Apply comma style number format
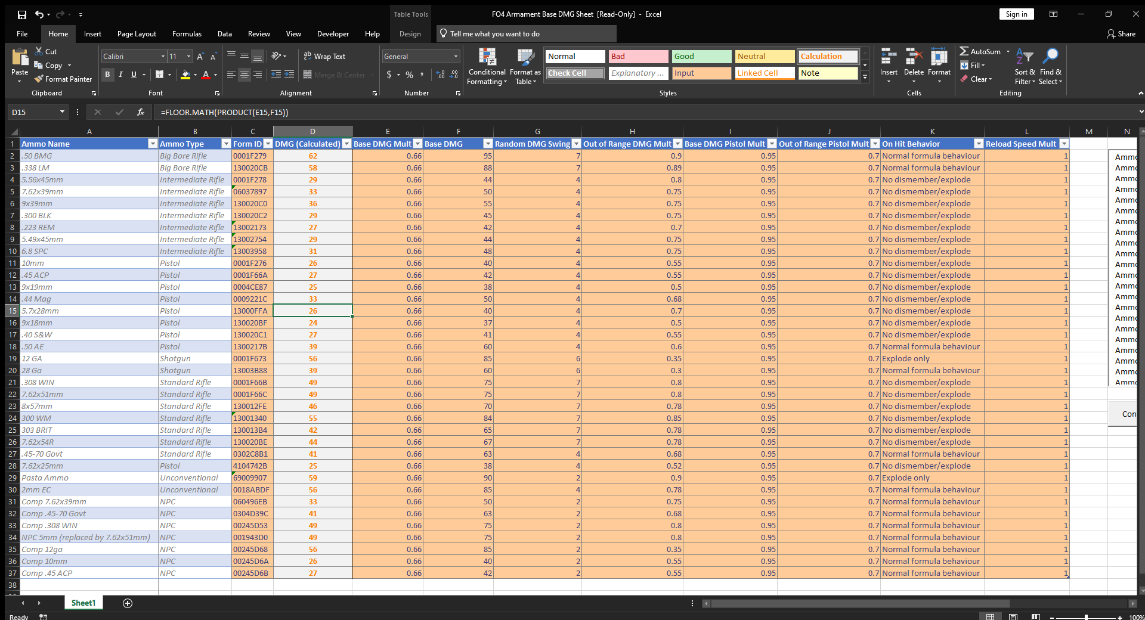The image size is (1145, 620). [422, 75]
